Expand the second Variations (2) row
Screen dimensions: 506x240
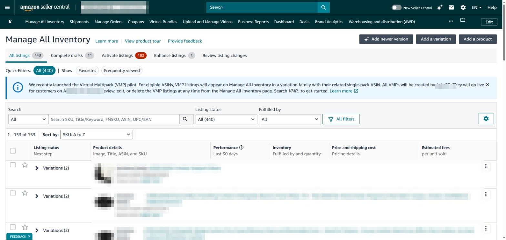point(37,196)
